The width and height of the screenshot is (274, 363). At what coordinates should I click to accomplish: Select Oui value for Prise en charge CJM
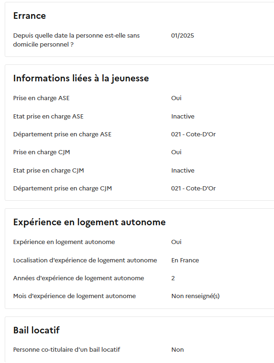pyautogui.click(x=176, y=152)
